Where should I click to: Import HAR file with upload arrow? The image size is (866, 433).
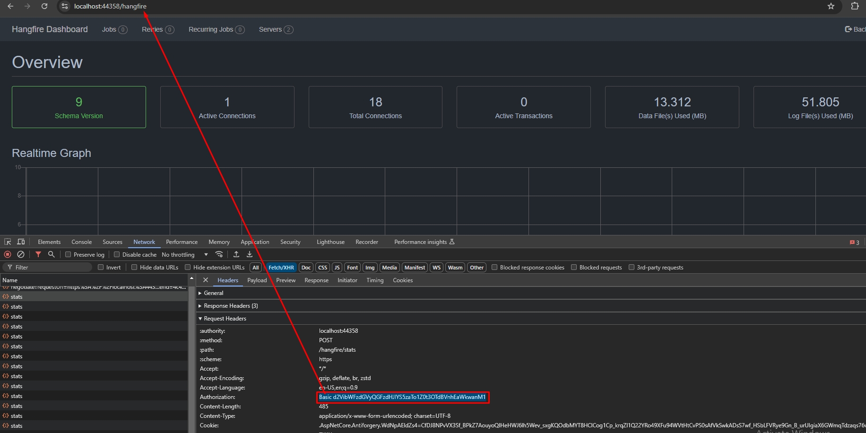coord(236,254)
